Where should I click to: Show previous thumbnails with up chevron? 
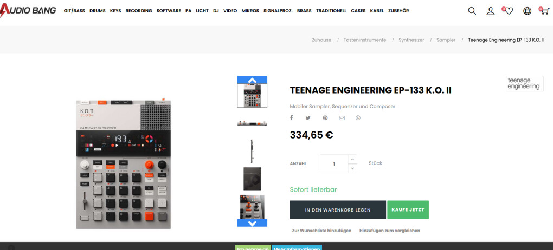pos(252,80)
